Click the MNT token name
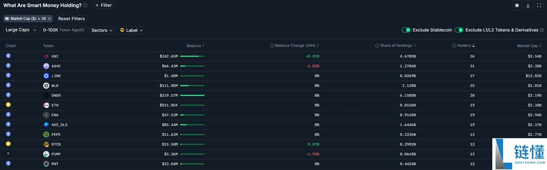The height and width of the screenshot is (170, 547). (55, 164)
